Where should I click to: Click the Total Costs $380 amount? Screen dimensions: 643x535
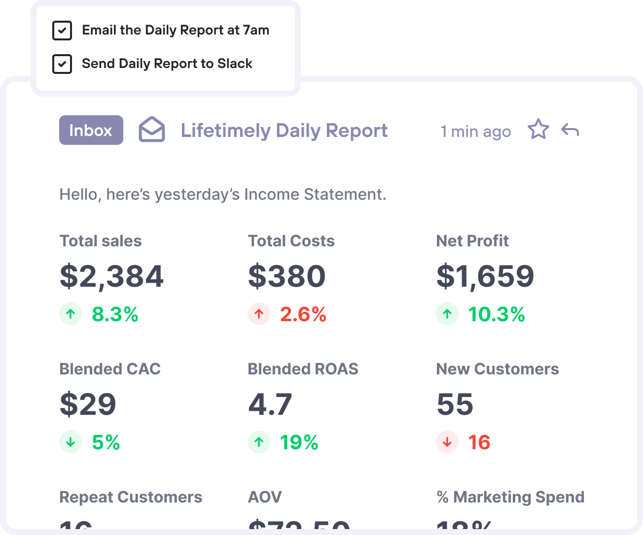click(x=286, y=276)
